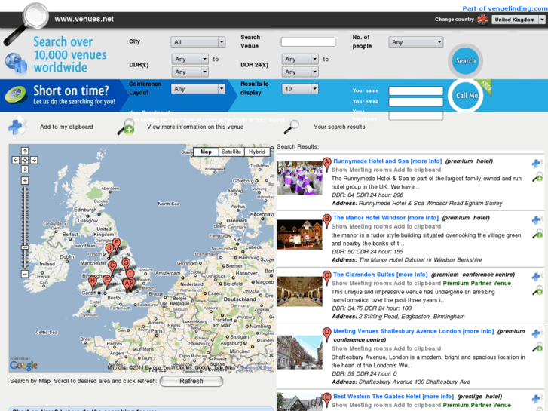Viewport: 548px width, 411px height.
Task: Select map marker I on the map
Action: pyautogui.click(x=130, y=275)
